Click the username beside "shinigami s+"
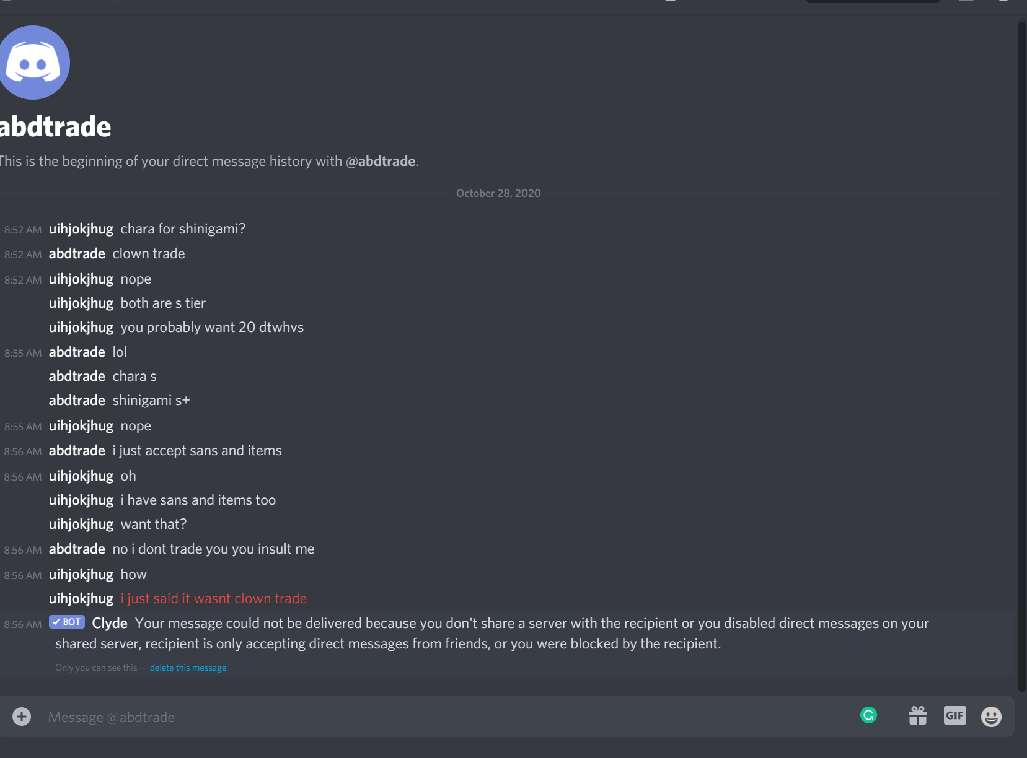This screenshot has height=758, width=1027. pyautogui.click(x=77, y=401)
